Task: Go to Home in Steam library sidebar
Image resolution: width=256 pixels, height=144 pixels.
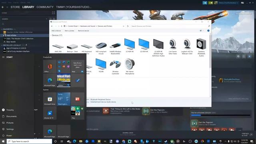Action: click(x=4, y=13)
